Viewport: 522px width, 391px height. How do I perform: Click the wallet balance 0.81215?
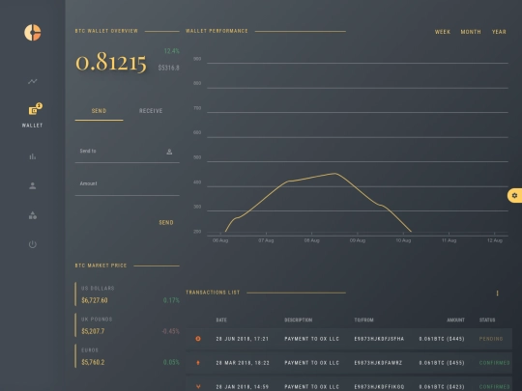111,62
